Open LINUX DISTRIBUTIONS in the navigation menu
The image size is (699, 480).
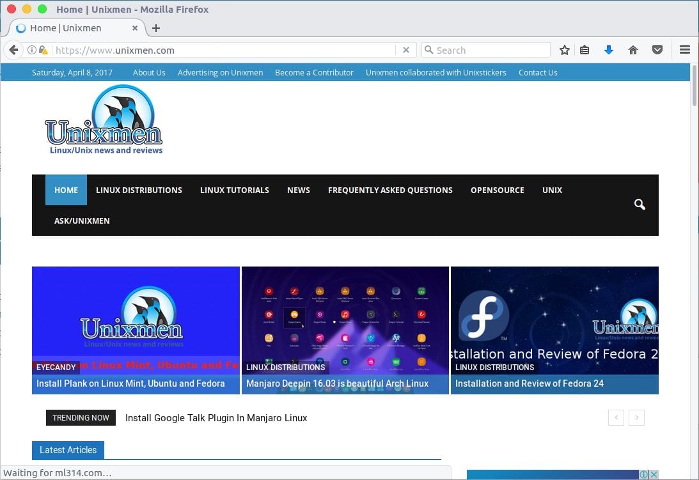pyautogui.click(x=139, y=190)
